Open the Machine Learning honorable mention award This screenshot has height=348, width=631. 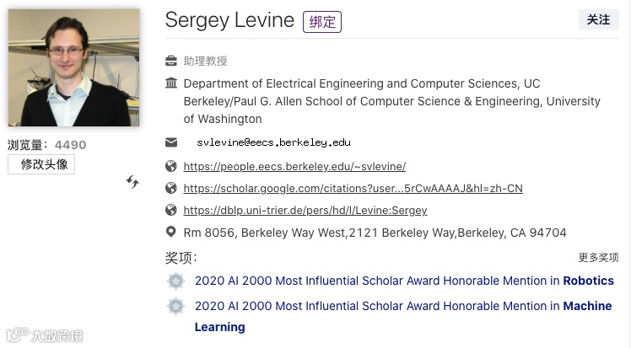[x=403, y=316]
